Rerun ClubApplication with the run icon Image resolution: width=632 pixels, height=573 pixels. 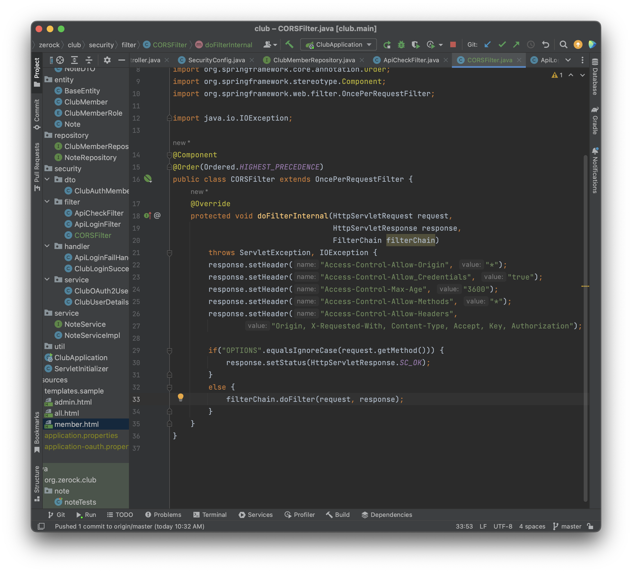coord(387,45)
